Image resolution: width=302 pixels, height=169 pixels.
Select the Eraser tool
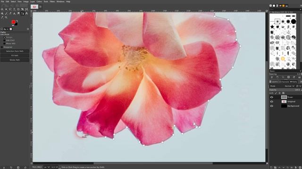tap(10, 14)
